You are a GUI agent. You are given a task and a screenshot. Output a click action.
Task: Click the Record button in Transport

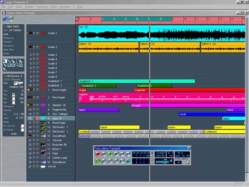pyautogui.click(x=98, y=154)
